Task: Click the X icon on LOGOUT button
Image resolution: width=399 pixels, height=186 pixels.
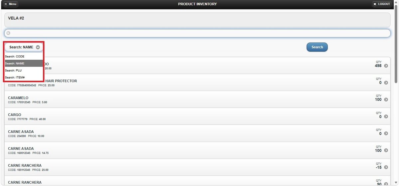Action: 375,4
